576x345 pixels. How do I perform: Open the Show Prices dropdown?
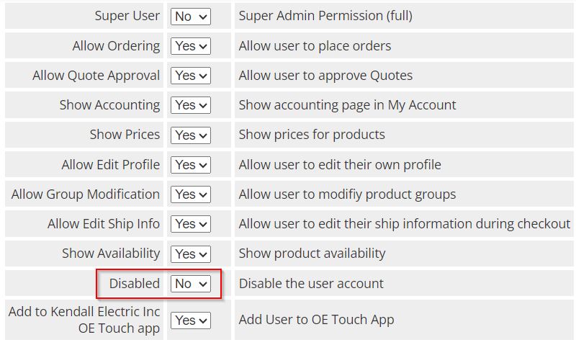190,135
